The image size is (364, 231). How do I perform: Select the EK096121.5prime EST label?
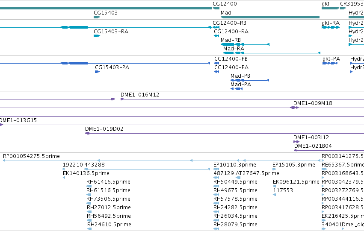click(x=296, y=182)
